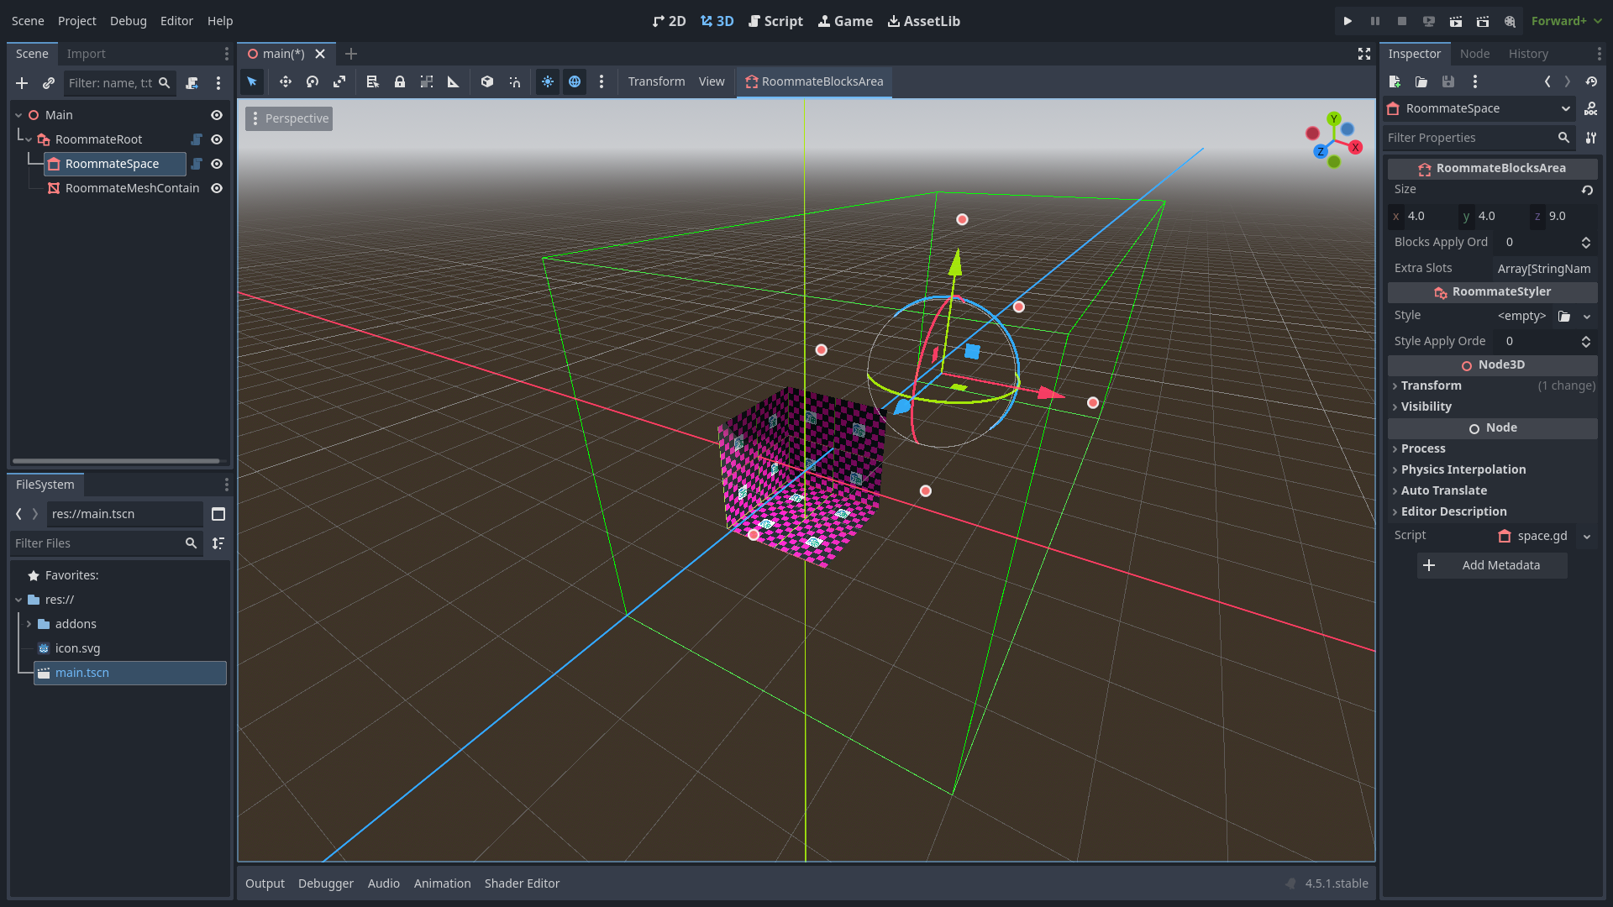Viewport: 1613px width, 907px height.
Task: Select the Scale mode tool
Action: pyautogui.click(x=339, y=81)
